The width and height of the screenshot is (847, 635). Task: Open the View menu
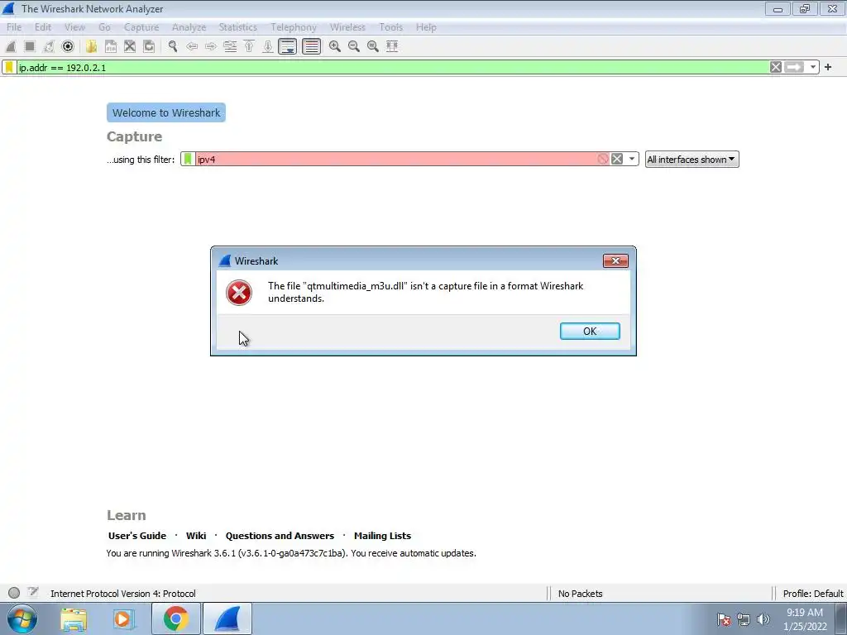click(x=74, y=27)
